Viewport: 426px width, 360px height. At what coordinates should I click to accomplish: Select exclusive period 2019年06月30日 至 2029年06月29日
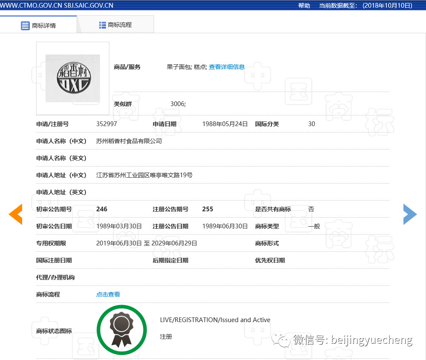click(147, 243)
